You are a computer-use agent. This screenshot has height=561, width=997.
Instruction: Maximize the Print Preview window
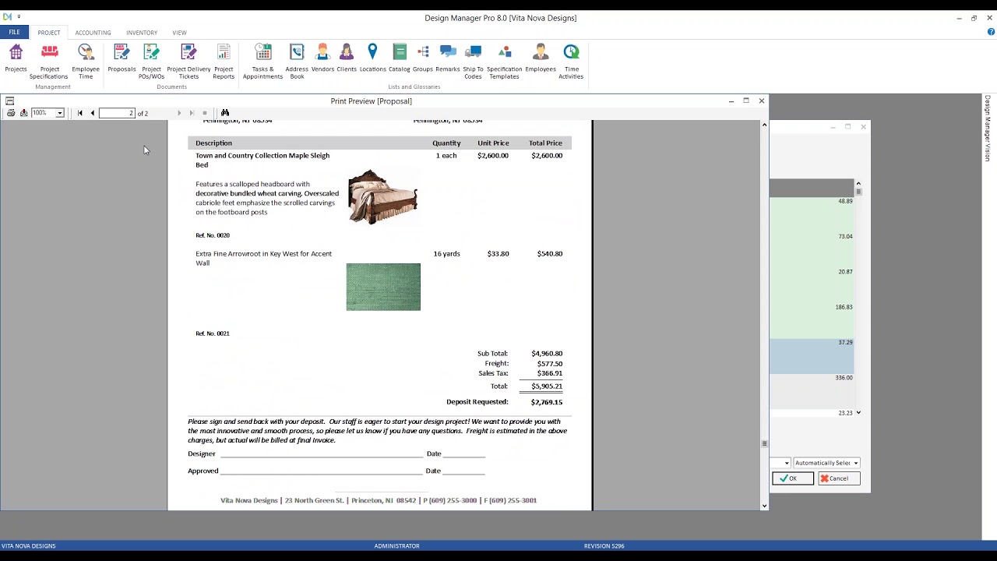tap(746, 101)
